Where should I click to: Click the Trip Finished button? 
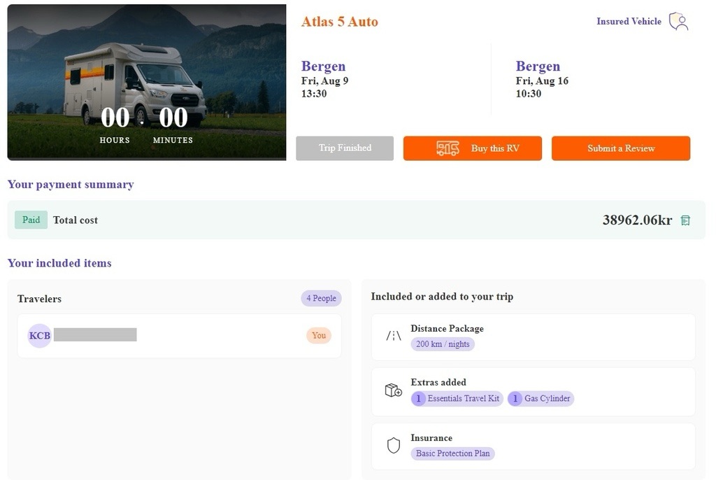(345, 148)
